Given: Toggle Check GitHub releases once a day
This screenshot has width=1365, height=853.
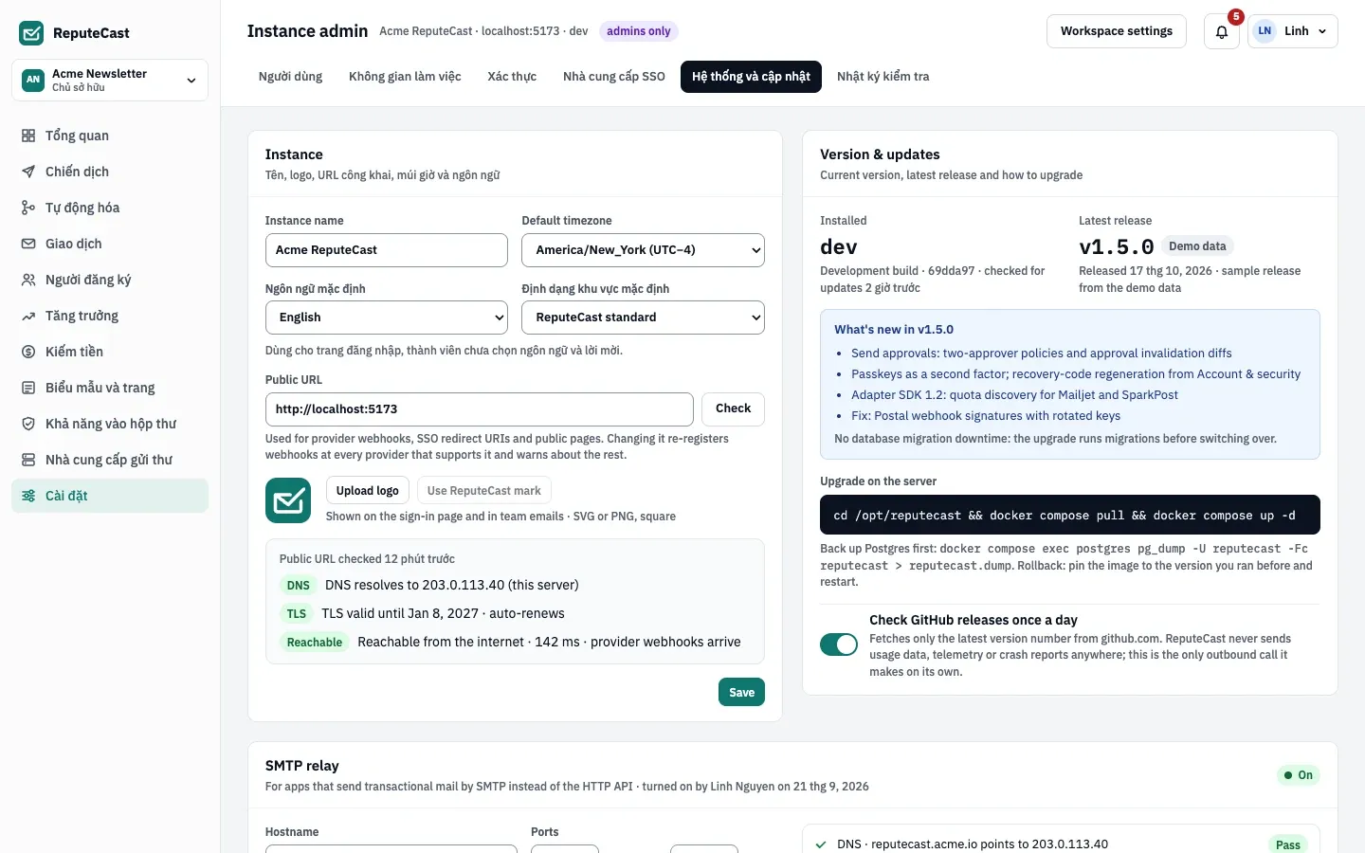Looking at the screenshot, I should pyautogui.click(x=839, y=644).
